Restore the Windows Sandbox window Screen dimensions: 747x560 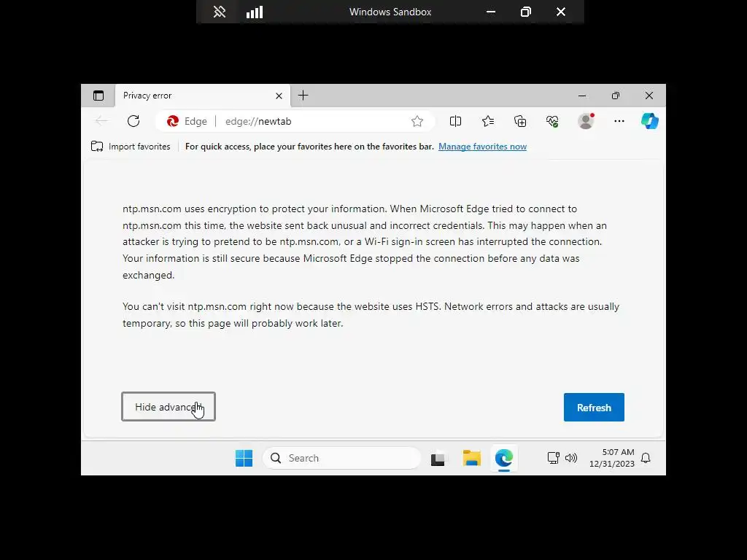tap(525, 12)
